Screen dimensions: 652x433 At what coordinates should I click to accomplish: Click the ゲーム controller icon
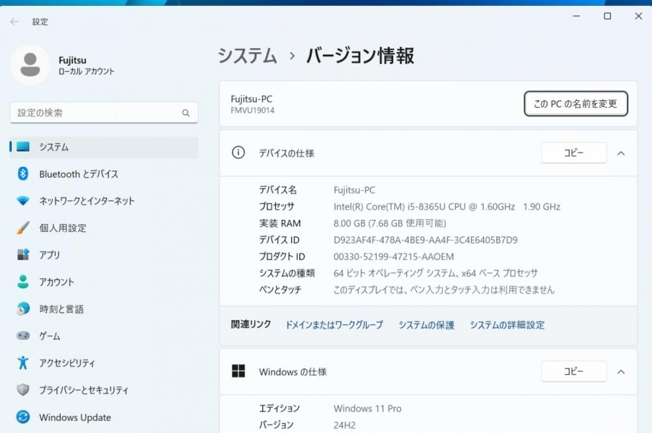tap(23, 335)
